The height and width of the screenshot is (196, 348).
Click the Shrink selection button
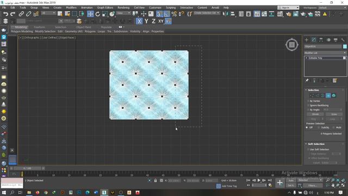[x=315, y=114]
